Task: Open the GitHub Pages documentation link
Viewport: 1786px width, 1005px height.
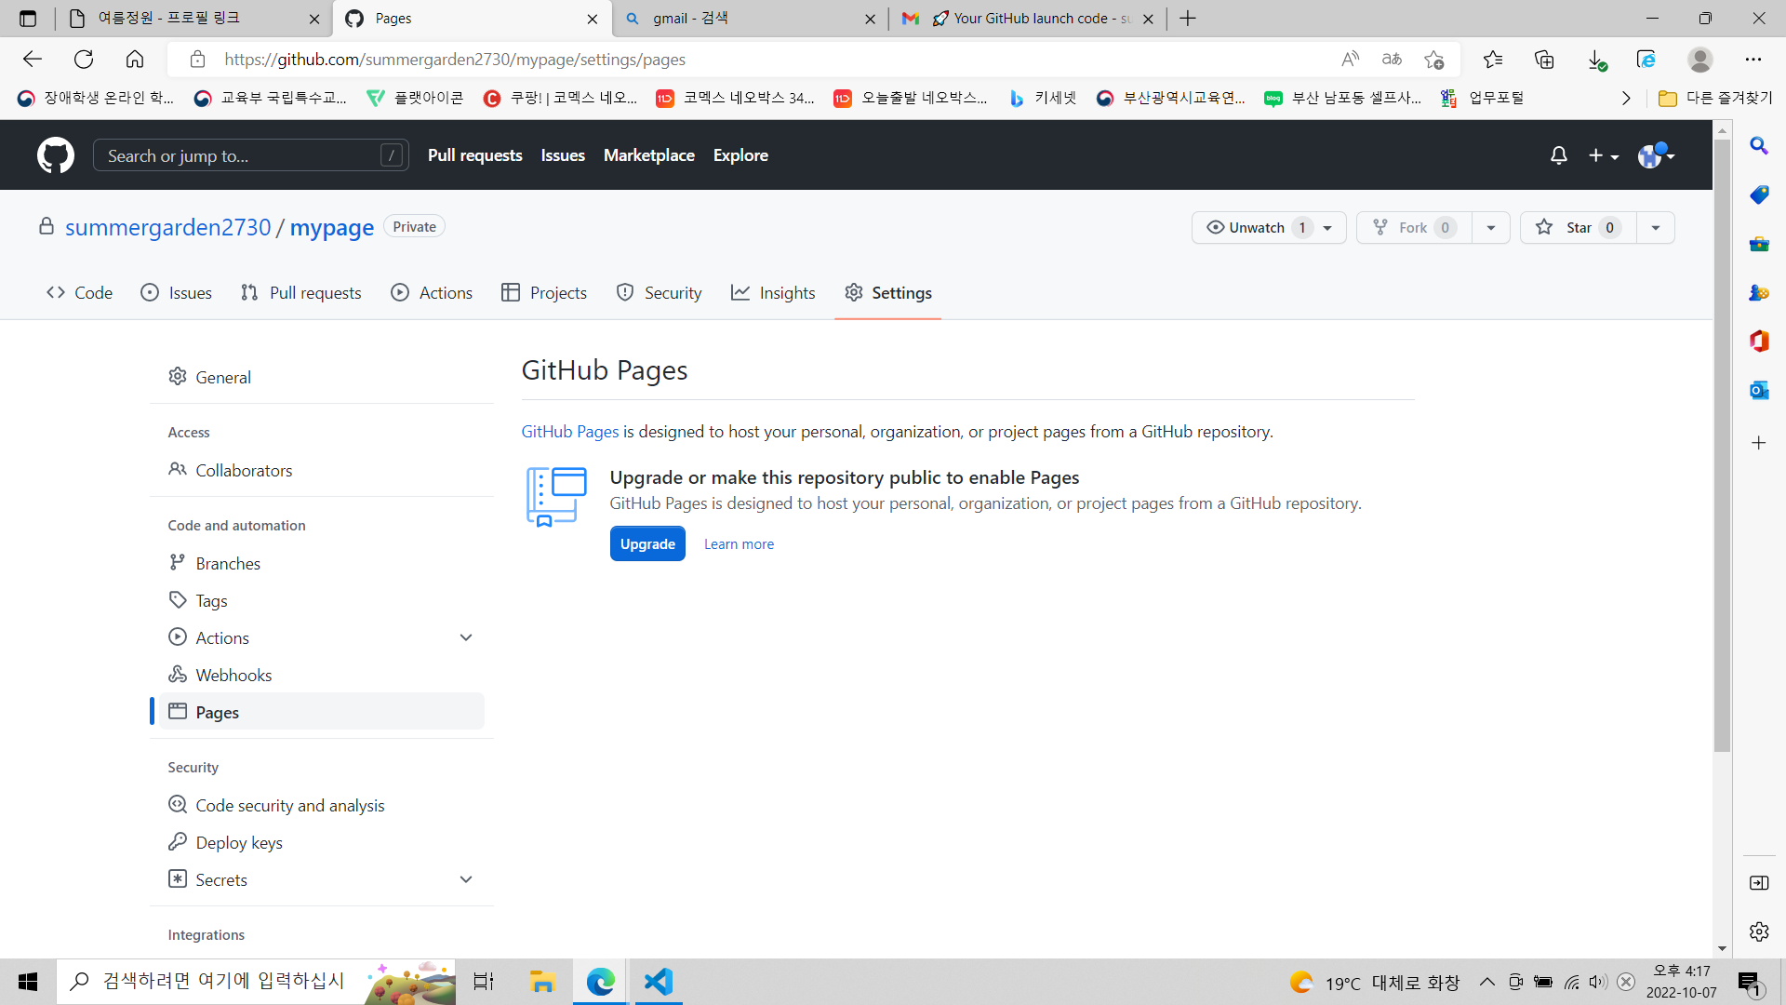Action: tap(569, 432)
